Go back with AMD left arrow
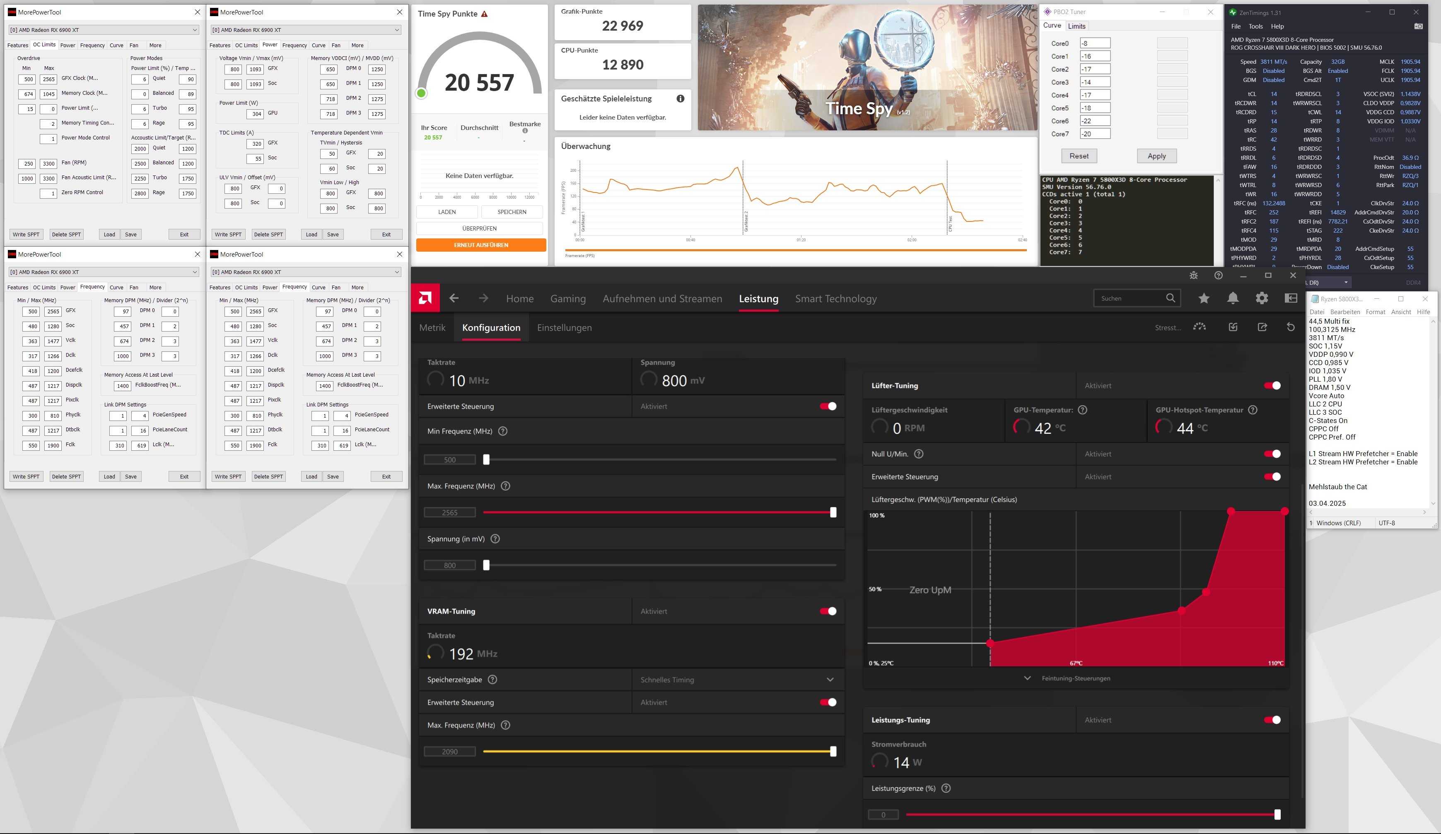 (x=454, y=298)
